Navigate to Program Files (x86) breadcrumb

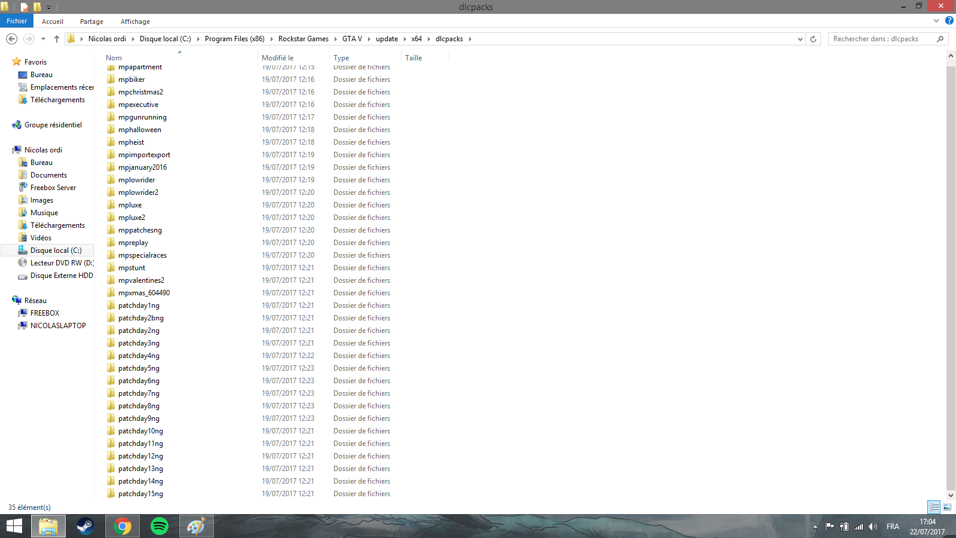click(234, 39)
